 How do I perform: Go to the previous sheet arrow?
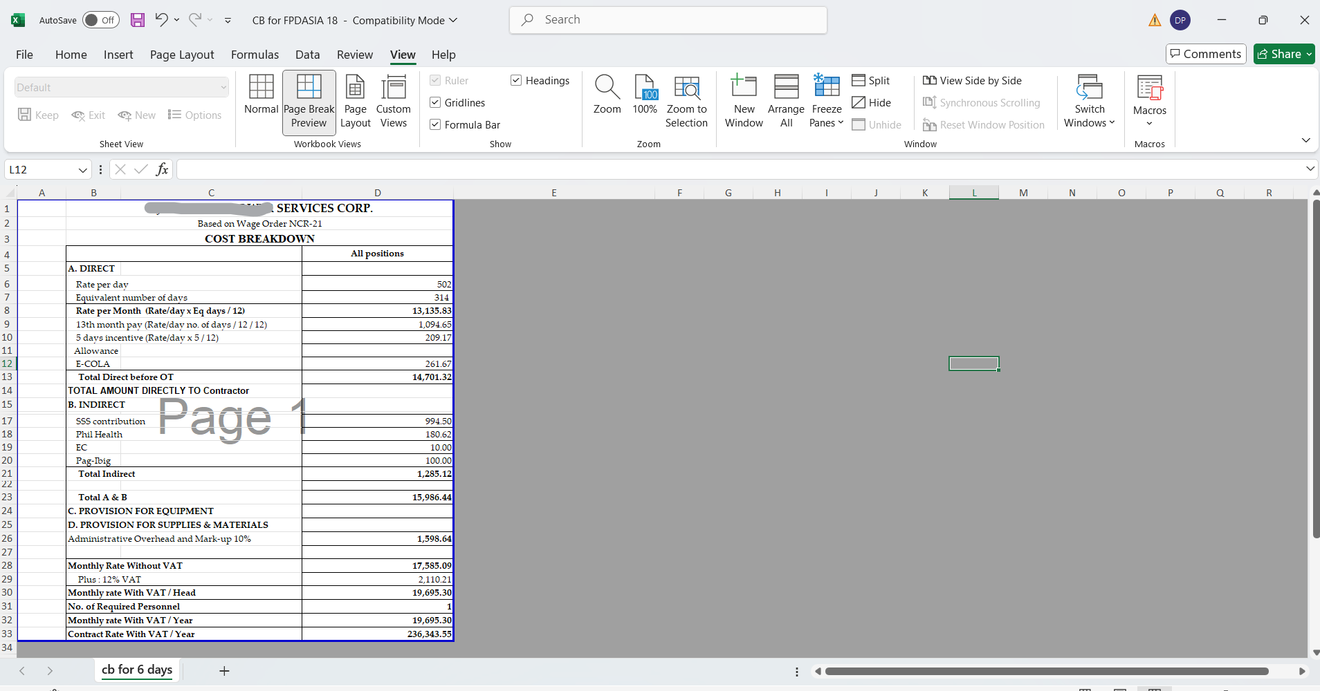tap(22, 670)
